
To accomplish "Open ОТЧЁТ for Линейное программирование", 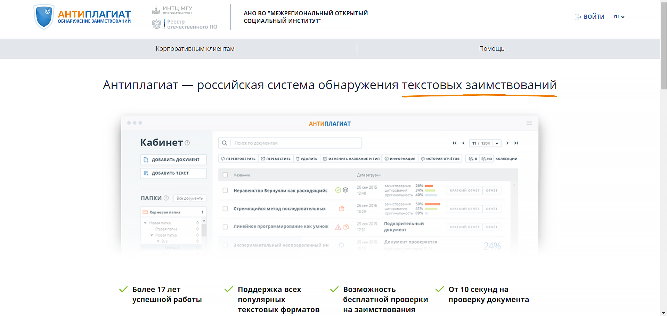I will (492, 227).
